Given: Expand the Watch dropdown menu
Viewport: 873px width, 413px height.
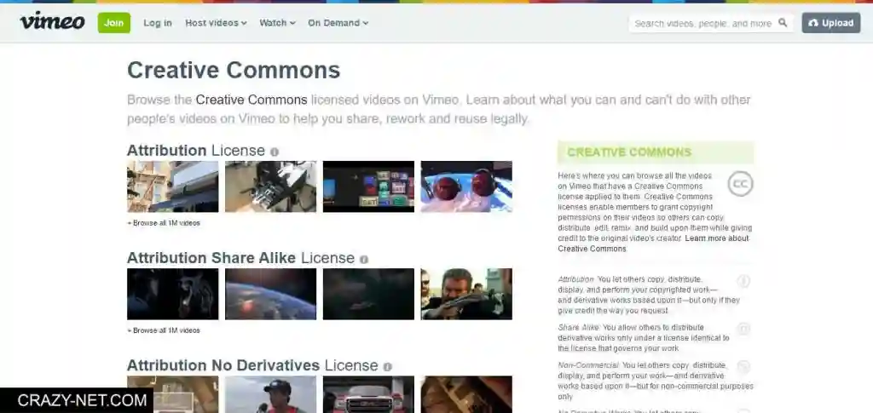Looking at the screenshot, I should 277,23.
